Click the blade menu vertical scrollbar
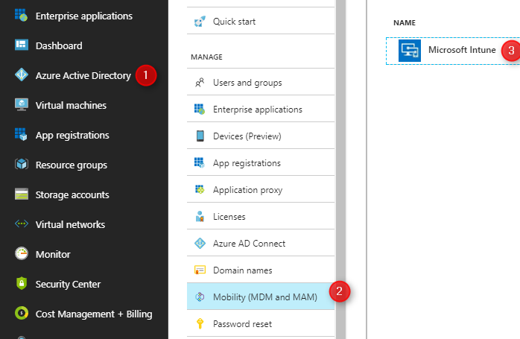Screen dimensions: 520x339 point(340,170)
